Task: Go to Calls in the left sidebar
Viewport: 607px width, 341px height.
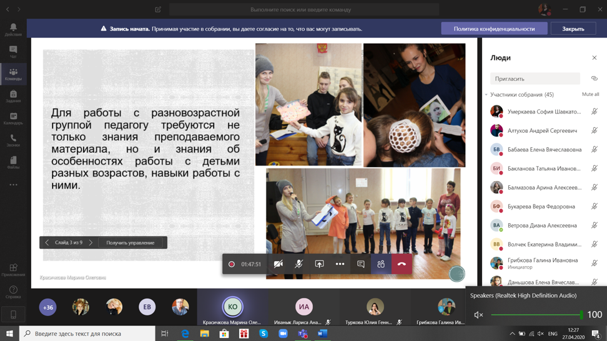Action: pyautogui.click(x=13, y=140)
